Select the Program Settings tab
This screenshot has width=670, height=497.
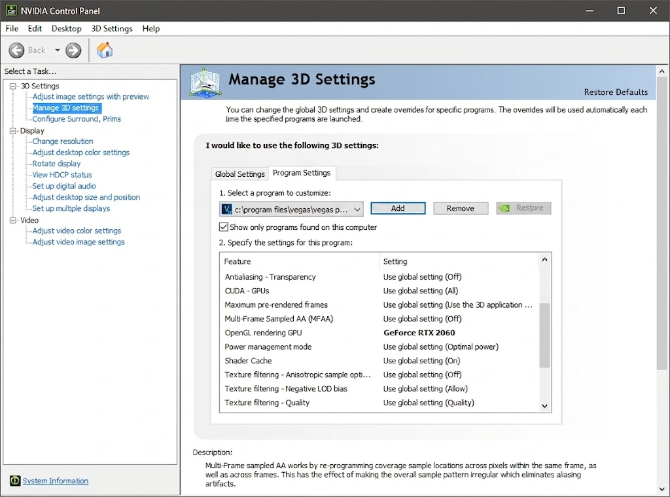pyautogui.click(x=302, y=173)
